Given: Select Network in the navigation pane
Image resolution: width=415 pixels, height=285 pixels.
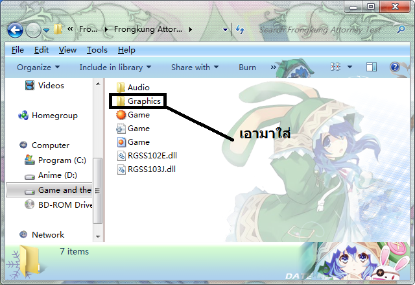Looking at the screenshot, I should [x=48, y=234].
